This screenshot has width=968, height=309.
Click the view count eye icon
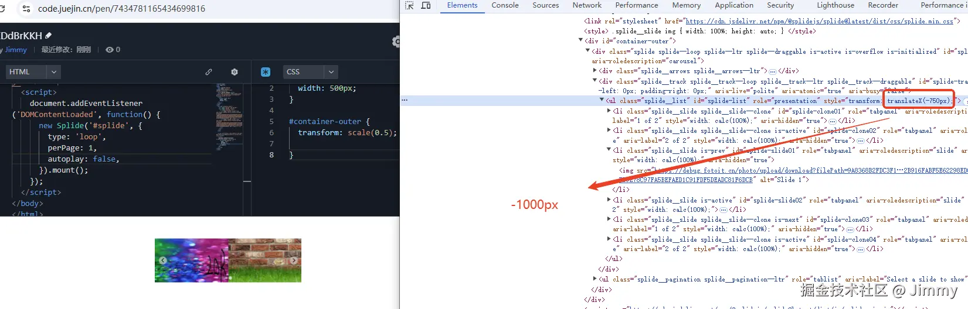109,50
